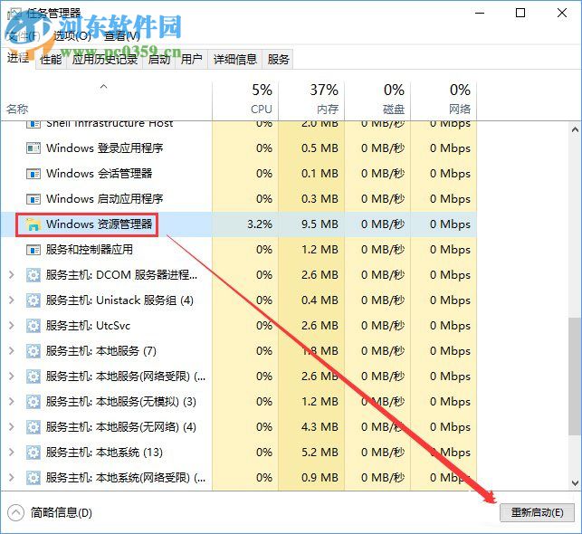Image resolution: width=582 pixels, height=534 pixels.
Task: Click the Windows 会话管理器 process icon
Action: [33, 174]
